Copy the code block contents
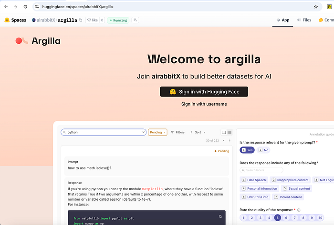The image size is (334, 225). [220, 216]
